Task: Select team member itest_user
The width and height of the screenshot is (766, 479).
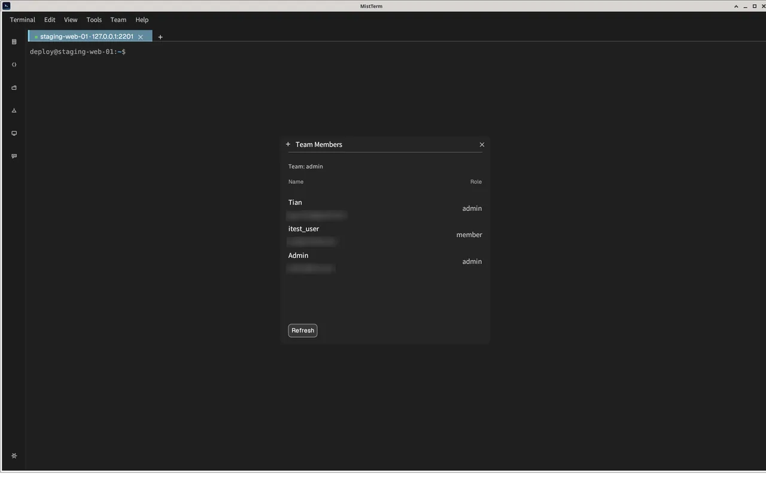Action: pyautogui.click(x=303, y=229)
